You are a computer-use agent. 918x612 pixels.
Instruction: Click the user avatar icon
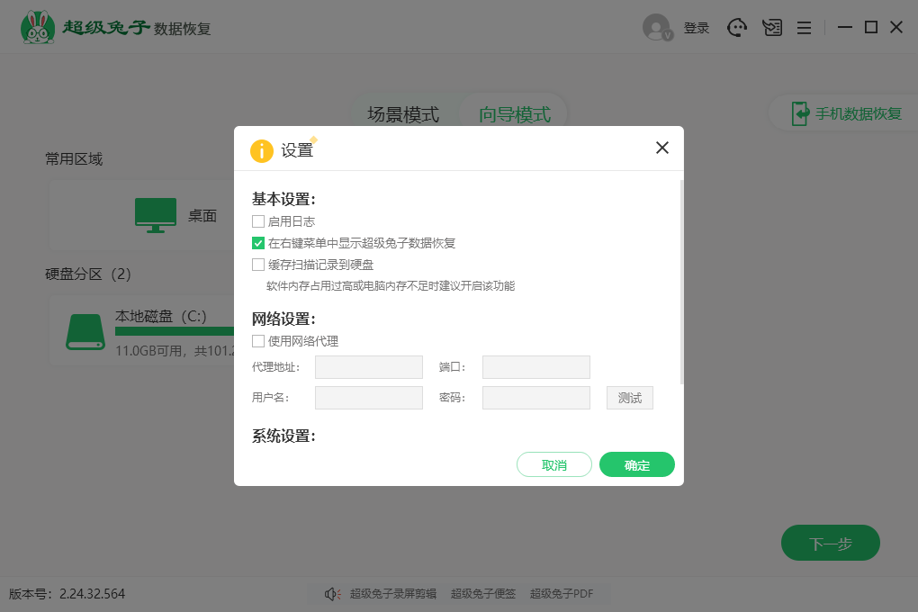[658, 28]
